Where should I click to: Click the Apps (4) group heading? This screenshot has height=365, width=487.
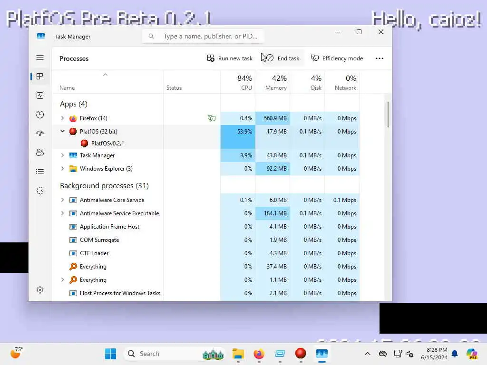[x=74, y=104]
